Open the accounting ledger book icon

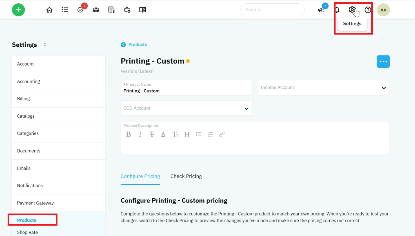click(143, 10)
